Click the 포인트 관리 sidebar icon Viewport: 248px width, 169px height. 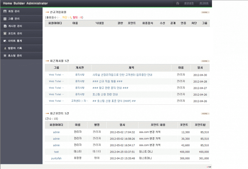pos(5,33)
